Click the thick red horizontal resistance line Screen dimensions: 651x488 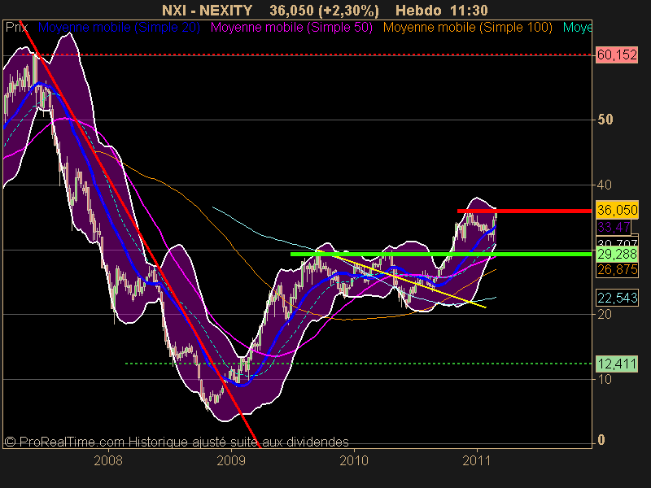pos(524,211)
